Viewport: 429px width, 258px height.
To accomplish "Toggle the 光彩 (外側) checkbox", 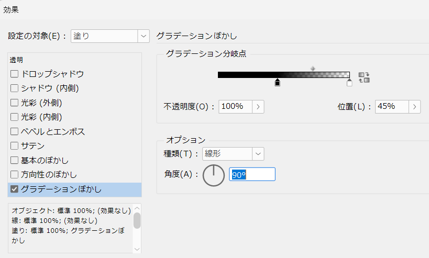I will 15,103.
